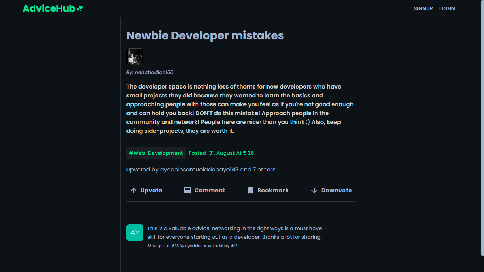View upvoter ayodelesamueladebayo143's profile
Viewport: 484px width, 272px height.
199,169
